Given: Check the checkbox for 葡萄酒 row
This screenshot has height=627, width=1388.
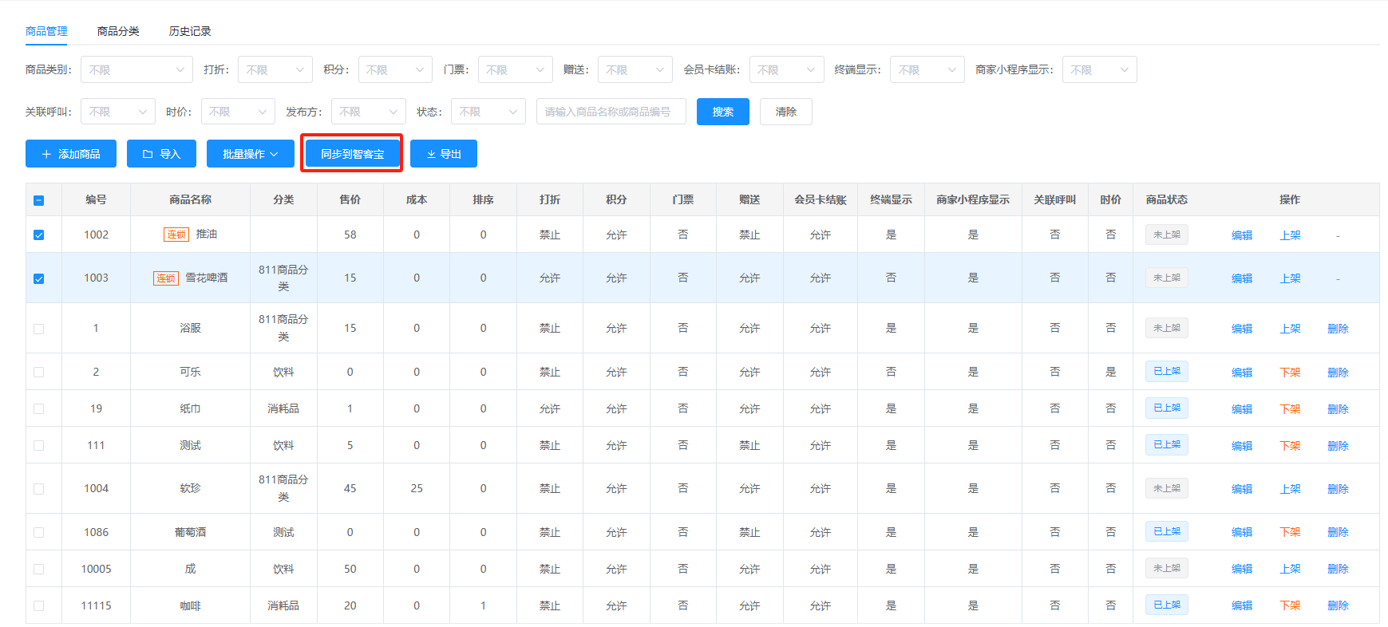Looking at the screenshot, I should 39,532.
